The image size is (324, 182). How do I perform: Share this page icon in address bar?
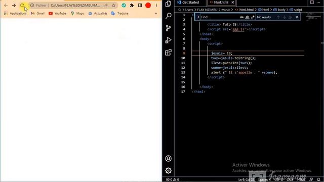pyautogui.click(x=106, y=6)
